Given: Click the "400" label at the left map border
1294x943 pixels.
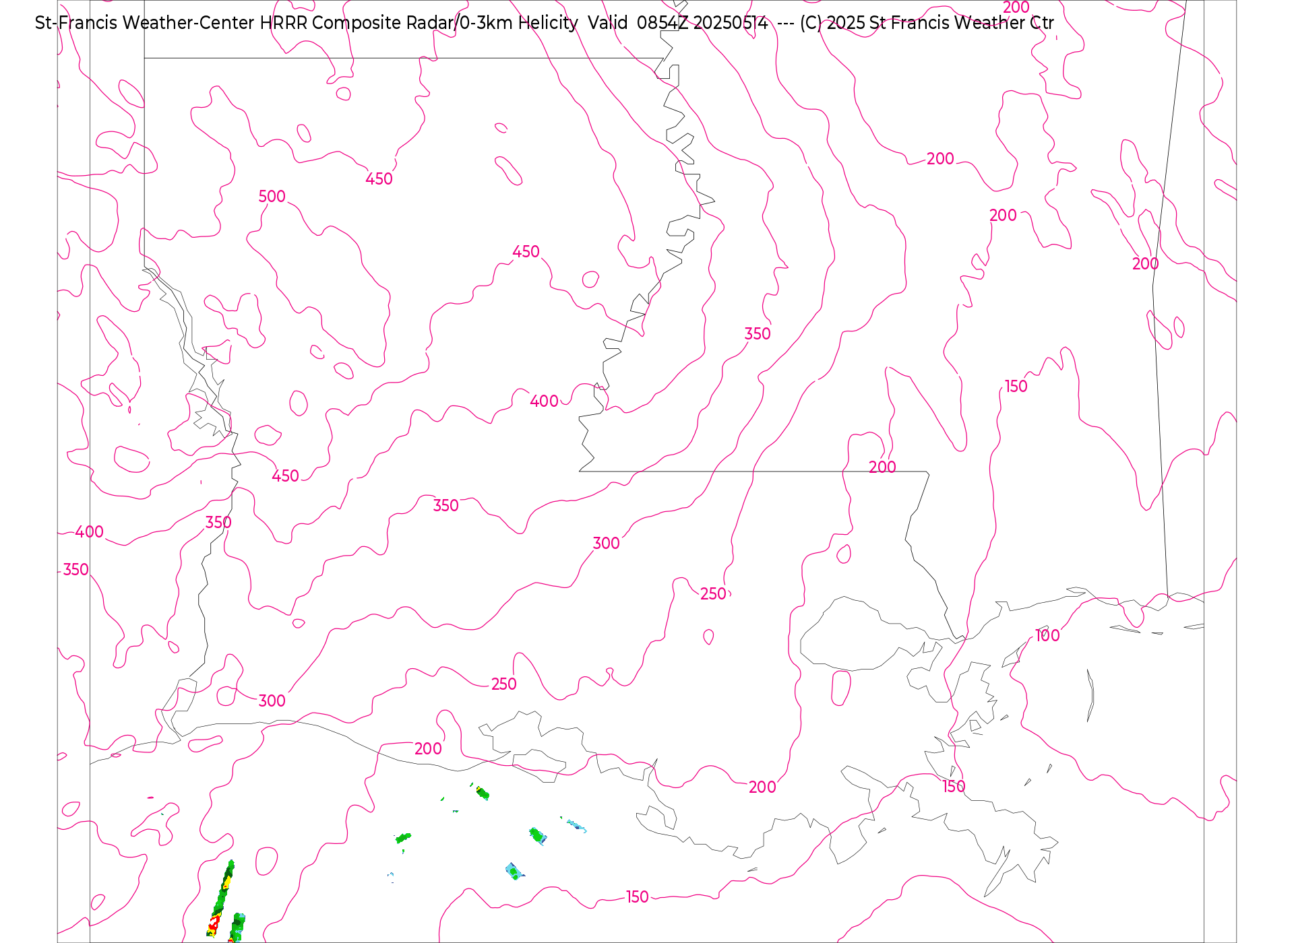Looking at the screenshot, I should pos(90,532).
